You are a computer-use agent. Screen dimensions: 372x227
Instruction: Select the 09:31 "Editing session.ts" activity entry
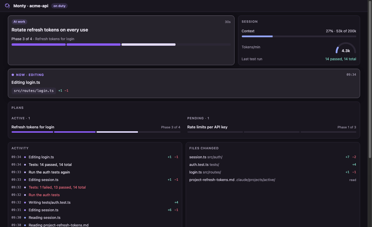click(95, 210)
